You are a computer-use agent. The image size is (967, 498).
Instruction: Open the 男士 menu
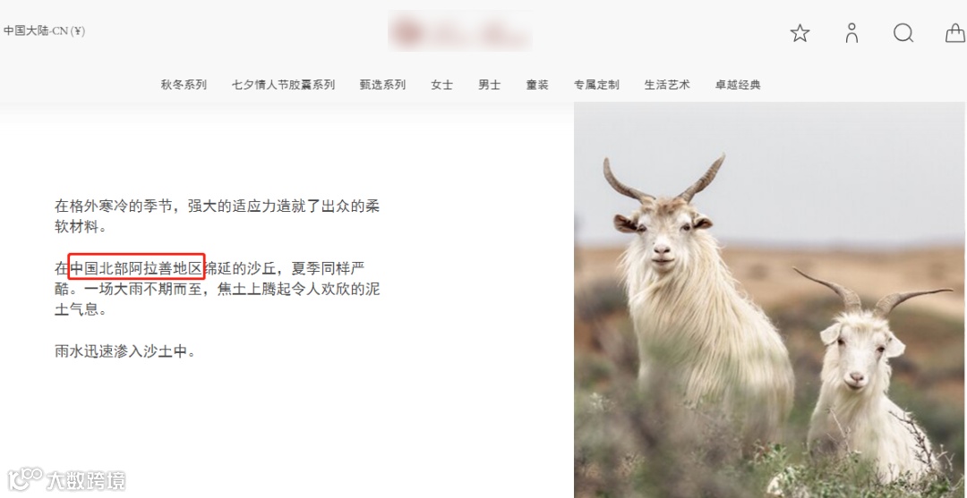click(x=489, y=85)
